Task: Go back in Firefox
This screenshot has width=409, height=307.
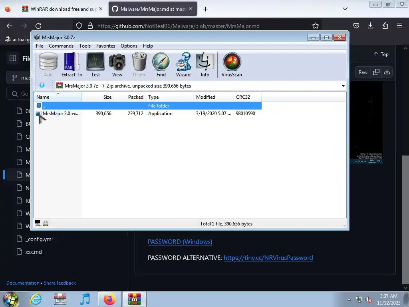Action: [x=10, y=26]
